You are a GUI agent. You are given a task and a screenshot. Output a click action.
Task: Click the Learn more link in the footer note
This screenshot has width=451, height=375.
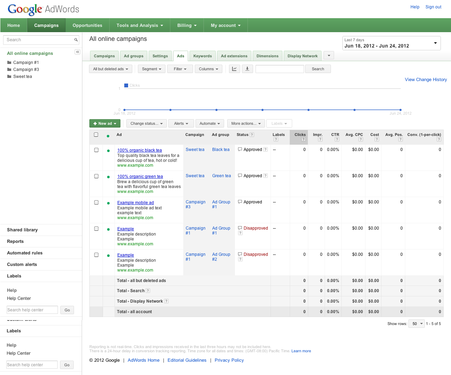click(301, 351)
